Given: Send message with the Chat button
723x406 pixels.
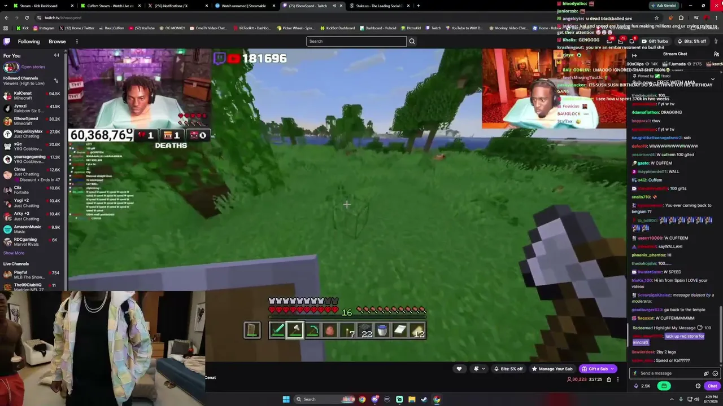Looking at the screenshot, I should [712, 386].
